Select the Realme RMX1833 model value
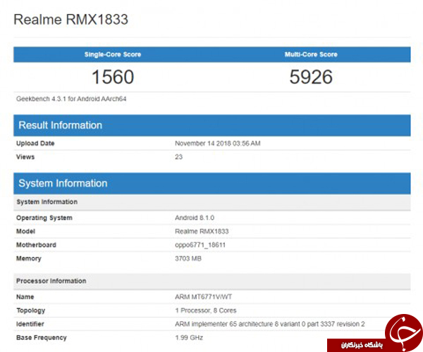423x352 pixels. pos(202,232)
